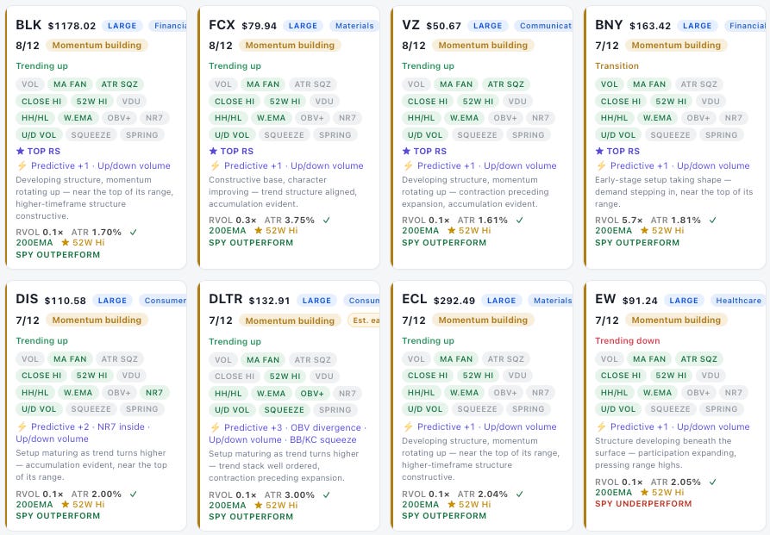The height and width of the screenshot is (535, 770).
Task: Click 'Trending down' label on EW card
Action: point(627,340)
